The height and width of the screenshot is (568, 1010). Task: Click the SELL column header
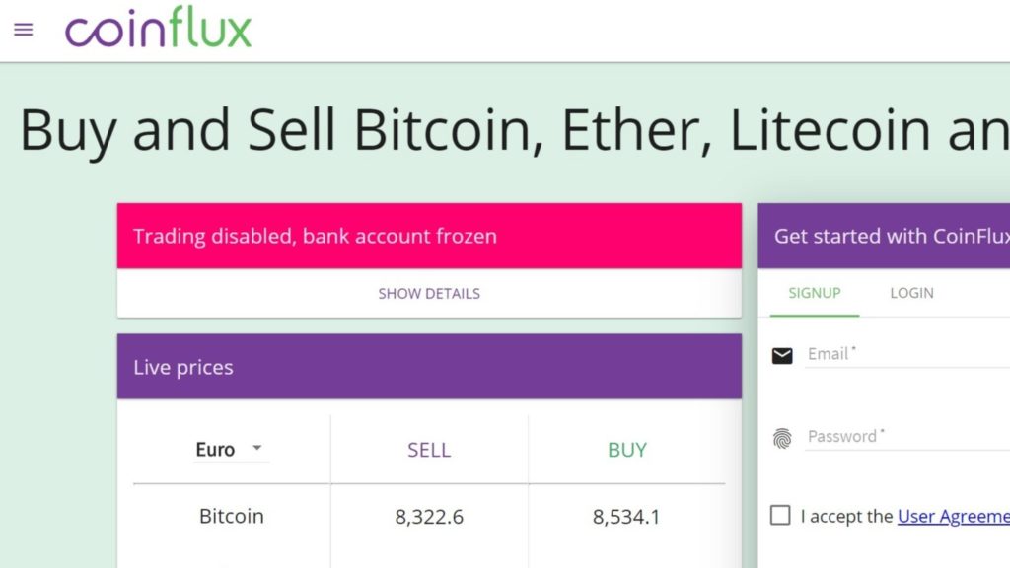(x=429, y=450)
